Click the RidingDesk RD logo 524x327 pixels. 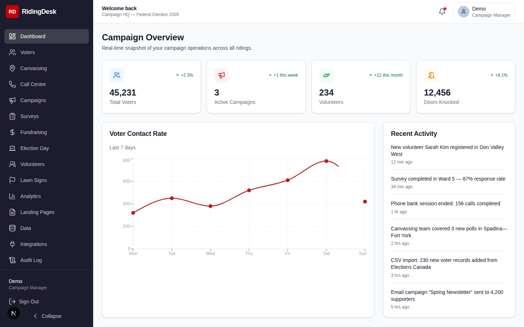pyautogui.click(x=12, y=12)
